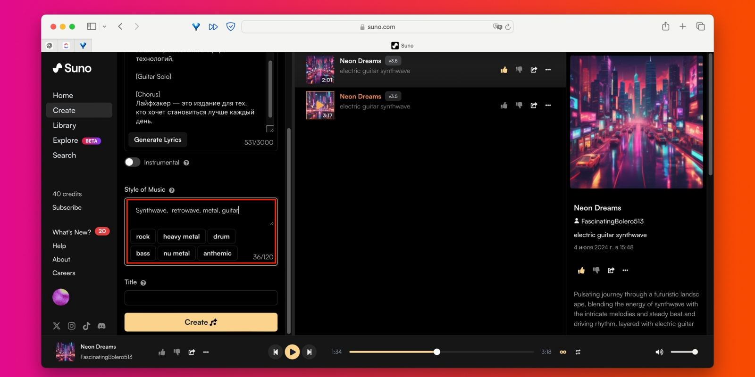Mute the player volume speaker icon
The width and height of the screenshot is (755, 377).
pos(659,352)
